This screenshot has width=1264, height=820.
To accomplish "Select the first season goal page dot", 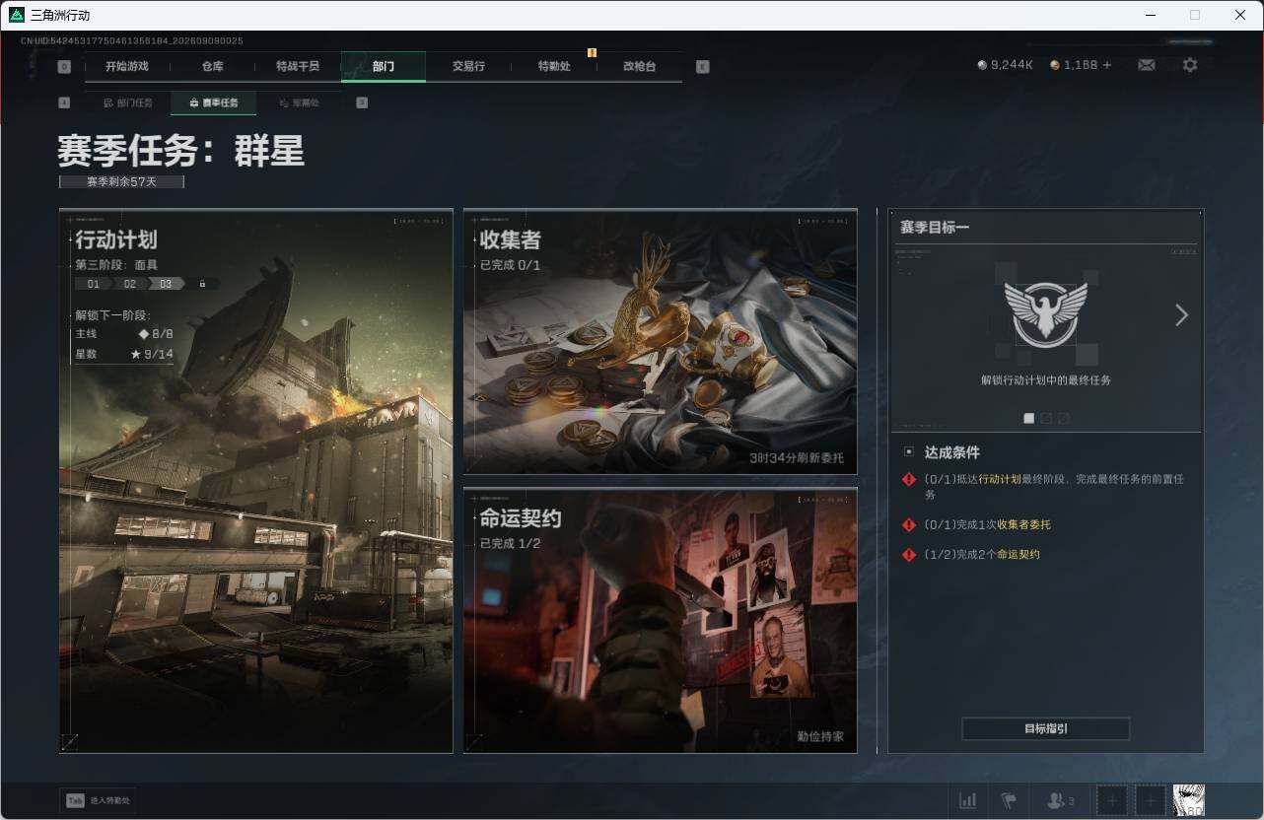I will 1029,419.
